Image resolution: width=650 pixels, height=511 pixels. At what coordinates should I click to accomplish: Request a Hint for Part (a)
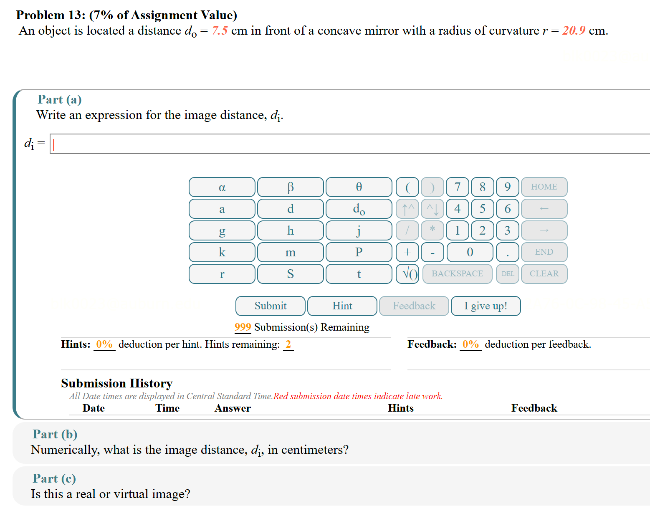[x=342, y=306]
